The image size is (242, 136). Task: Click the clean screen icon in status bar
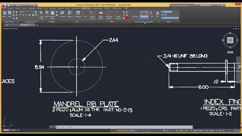click(236, 131)
